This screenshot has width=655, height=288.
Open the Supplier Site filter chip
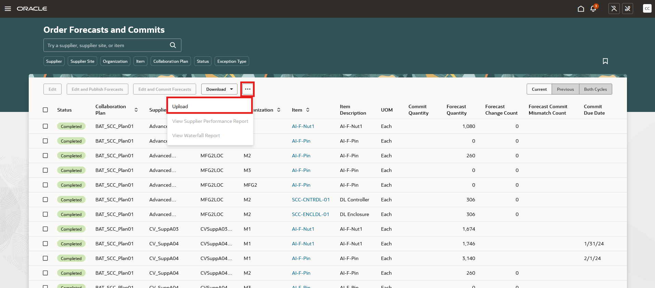point(82,61)
